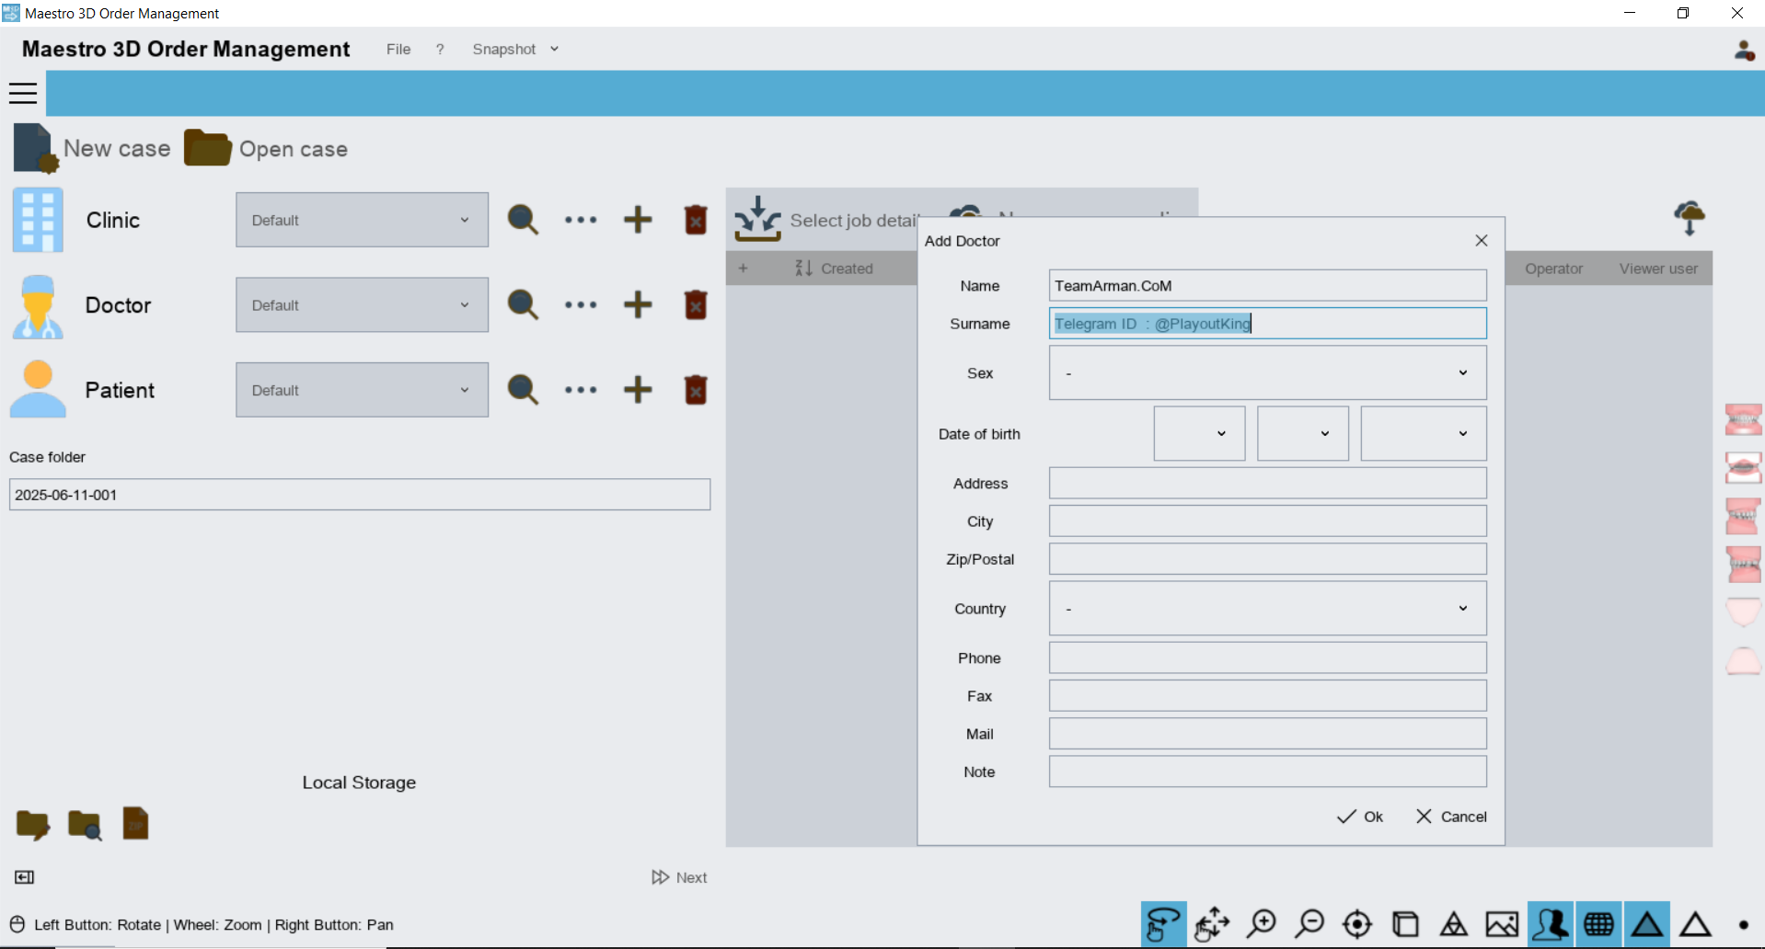Open the Doctor row's three-dots options

point(581,304)
